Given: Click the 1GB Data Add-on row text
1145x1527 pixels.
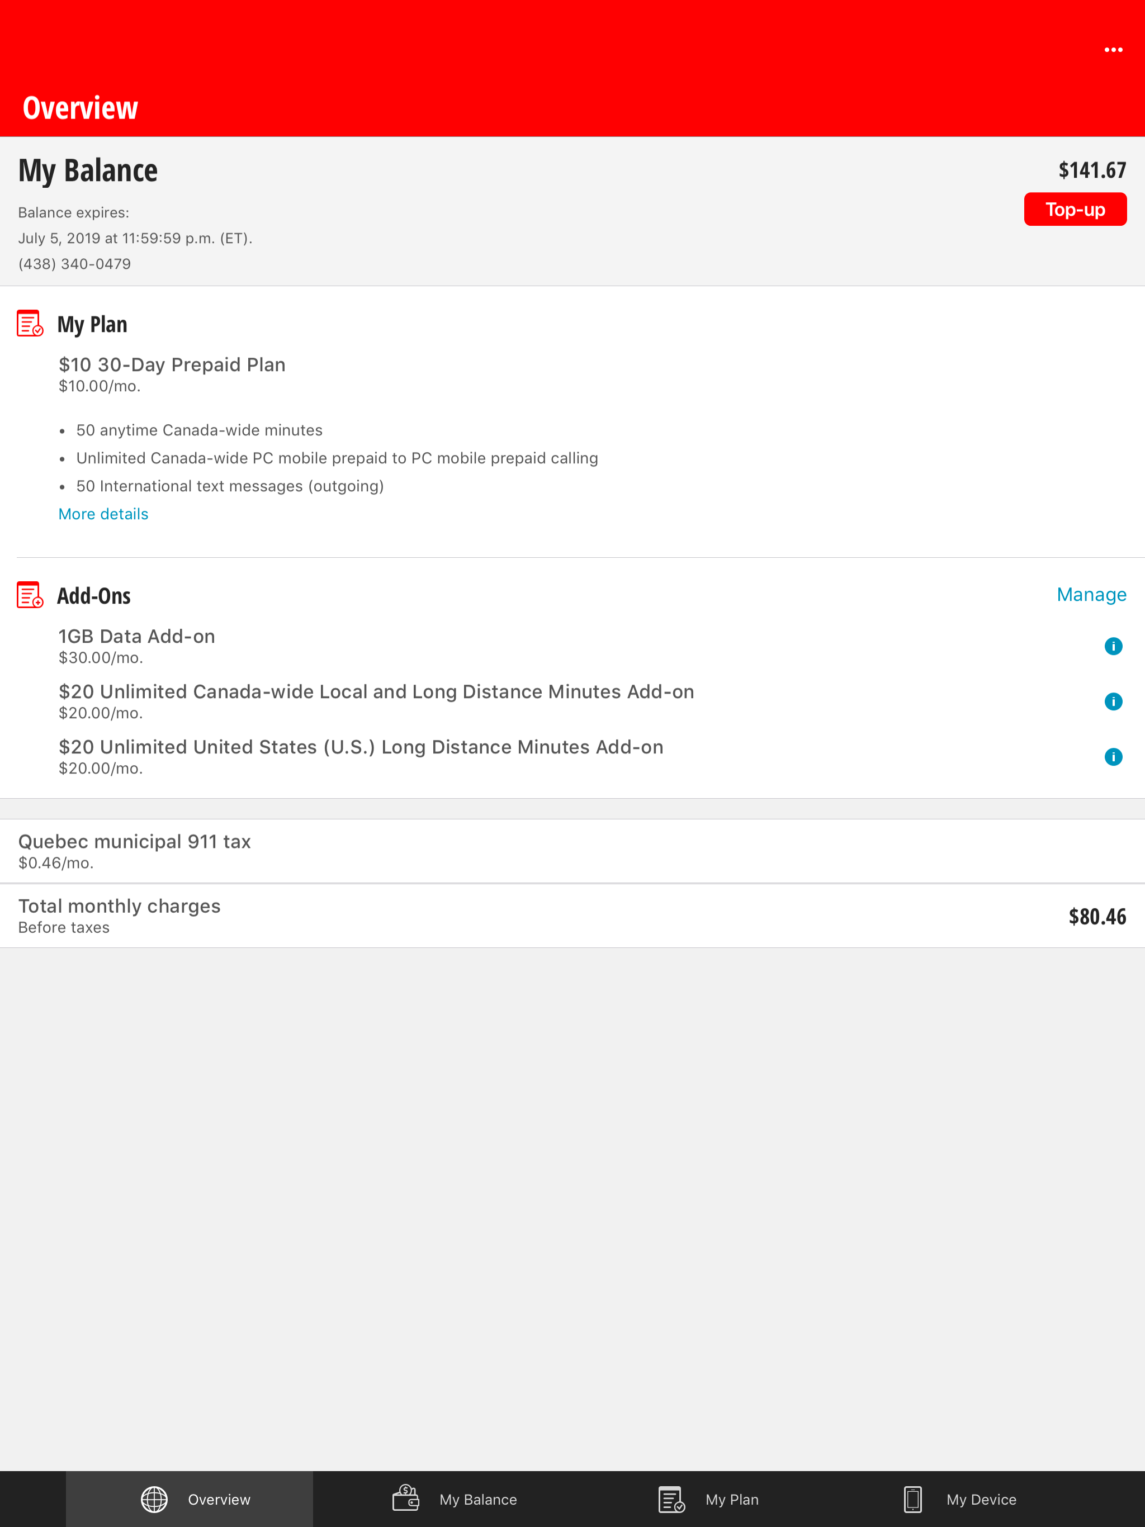Looking at the screenshot, I should point(137,636).
